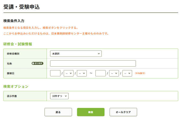Focus the start year field of 開催日
Viewport: 185px width, 124px height.
[x=55, y=73]
